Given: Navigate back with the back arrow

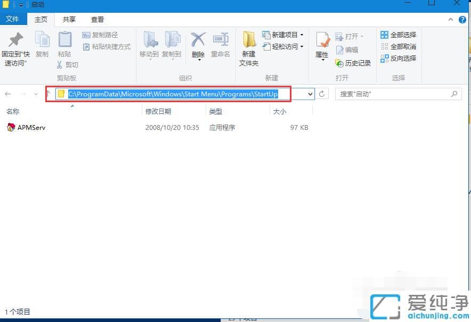Looking at the screenshot, I should [x=9, y=94].
